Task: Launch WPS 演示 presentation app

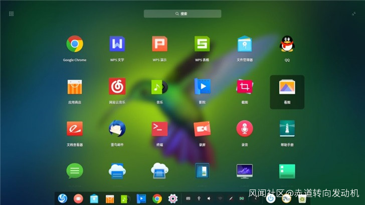Action: pos(159,44)
